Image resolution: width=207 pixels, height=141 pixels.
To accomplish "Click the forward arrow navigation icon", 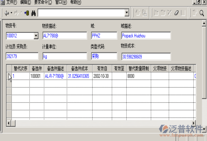I will [17, 13].
